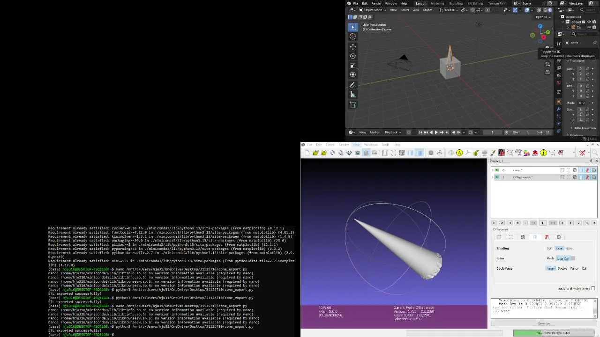Click MeshLab's Snapshot camera icon

358,153
